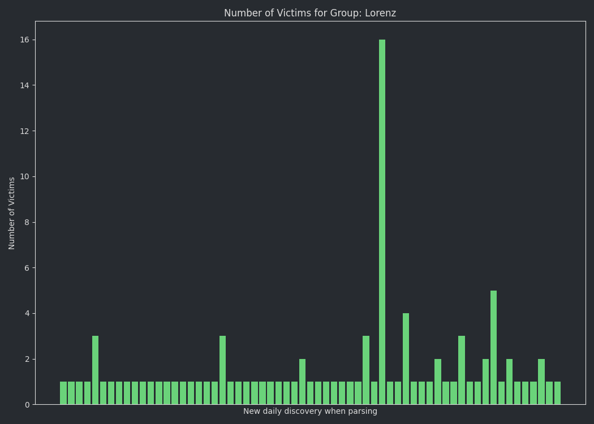The height and width of the screenshot is (424, 594).
Task: Click the bar reaching 5 victims
Action: point(494,348)
